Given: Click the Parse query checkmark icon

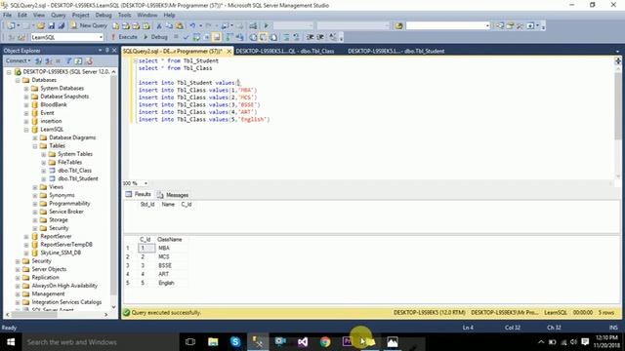Looking at the screenshot, I should 186,37.
